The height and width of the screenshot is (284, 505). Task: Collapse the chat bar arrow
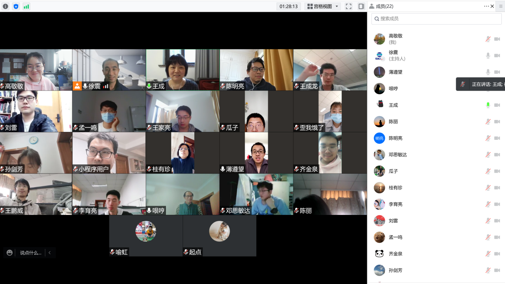(x=50, y=253)
